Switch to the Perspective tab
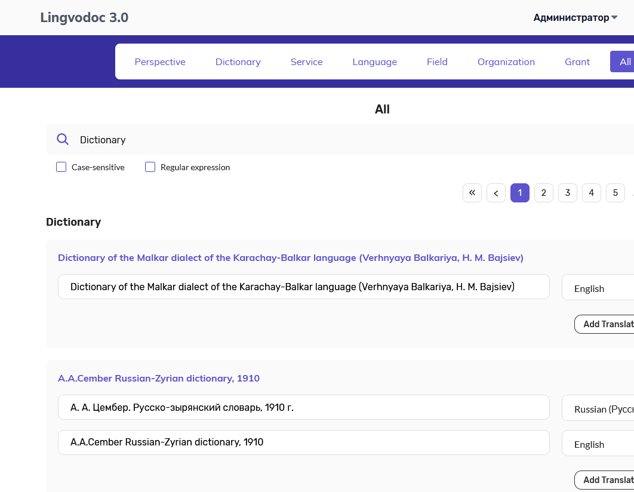 point(160,61)
